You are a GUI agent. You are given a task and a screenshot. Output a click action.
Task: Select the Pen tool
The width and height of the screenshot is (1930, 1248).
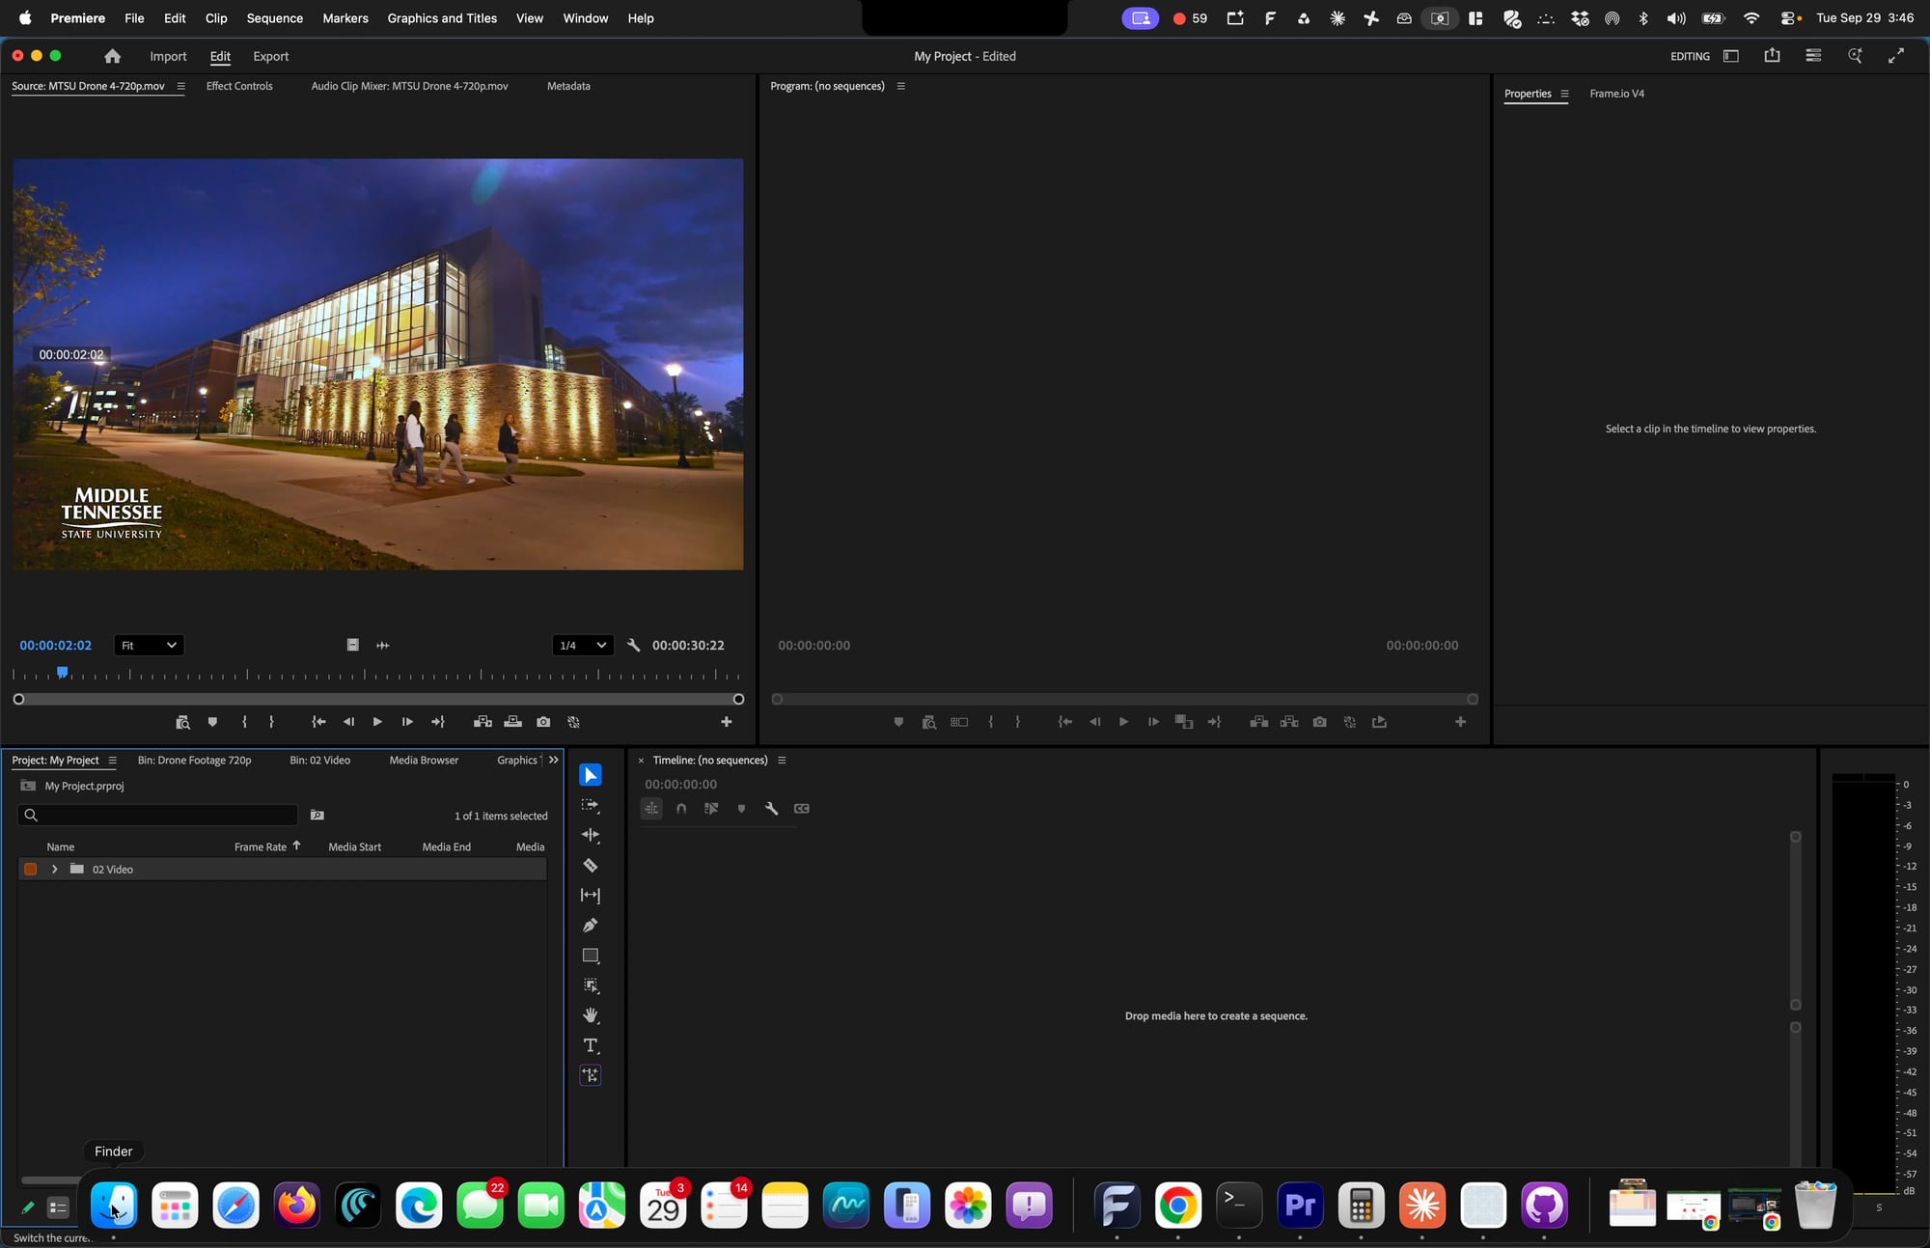(x=590, y=926)
